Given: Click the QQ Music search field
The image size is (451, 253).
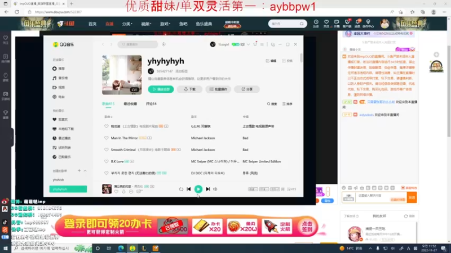Looking at the screenshot, I should [138, 44].
